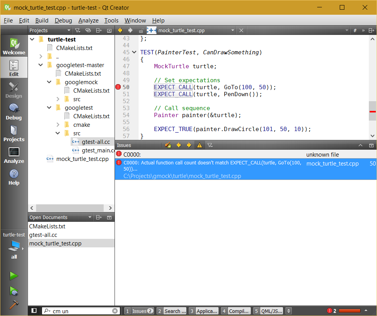Open the Help mode in sidebar
This screenshot has height=316, width=377.
point(14,177)
